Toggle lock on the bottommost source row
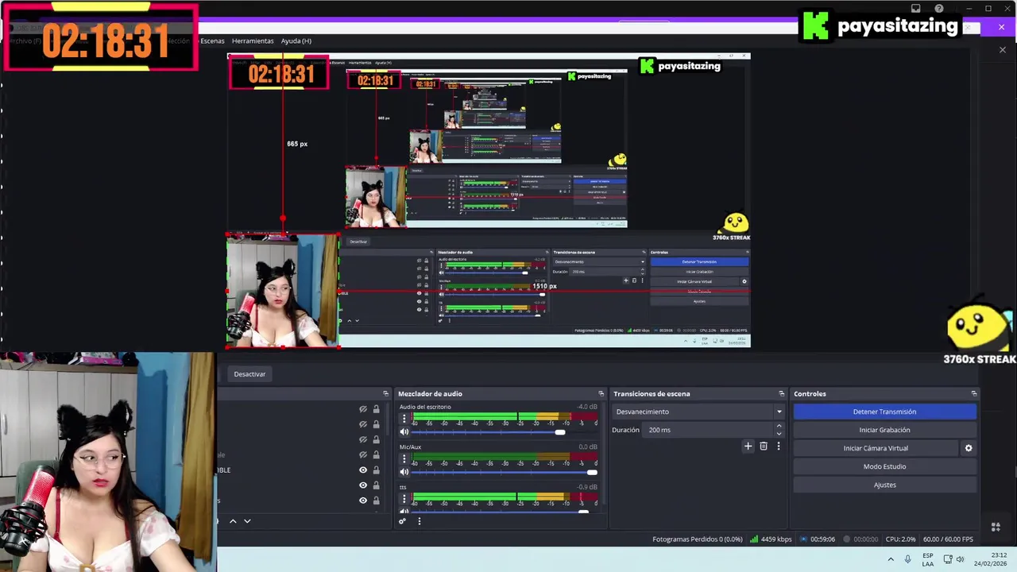 (377, 500)
